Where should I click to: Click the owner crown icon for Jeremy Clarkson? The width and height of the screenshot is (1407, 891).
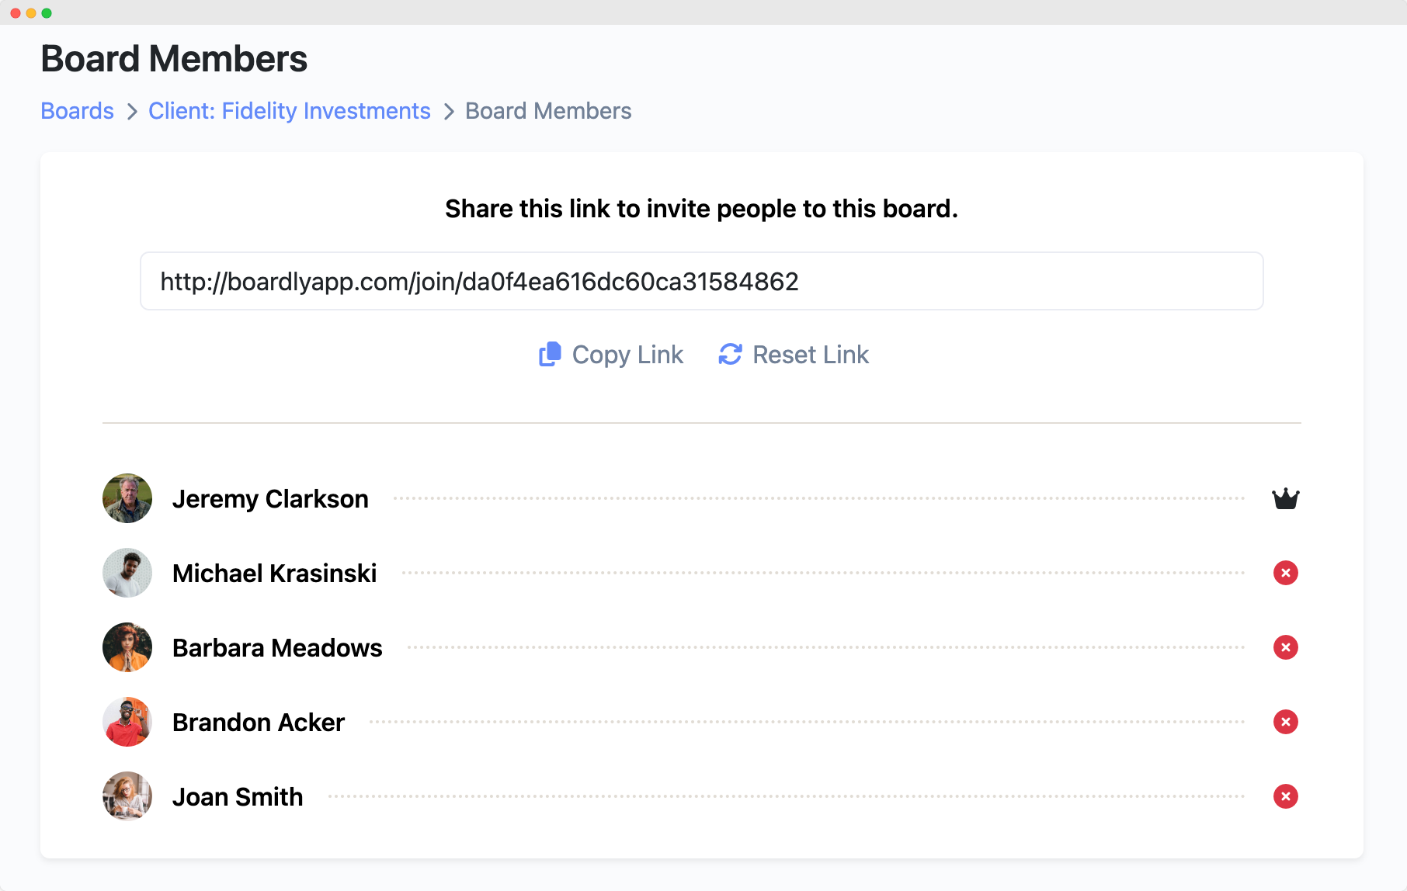click(1285, 499)
